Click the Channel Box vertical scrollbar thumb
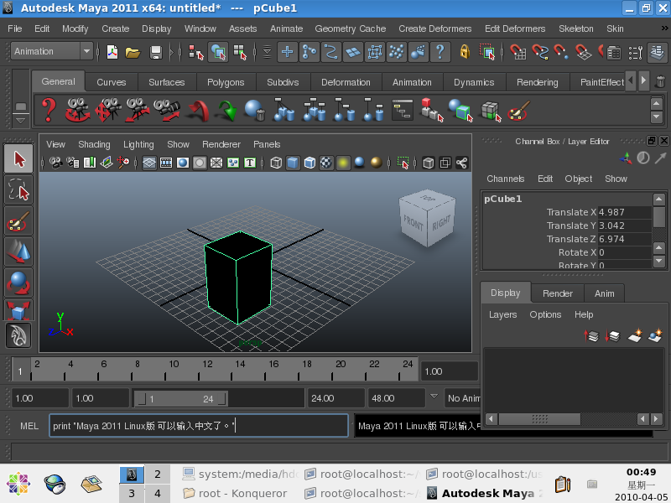Viewport: 671px width, 503px height. click(x=659, y=217)
